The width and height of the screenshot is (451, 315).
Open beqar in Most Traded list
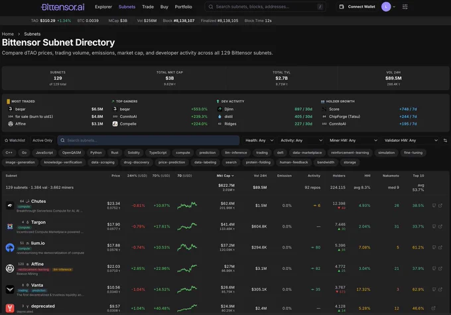coord(20,109)
